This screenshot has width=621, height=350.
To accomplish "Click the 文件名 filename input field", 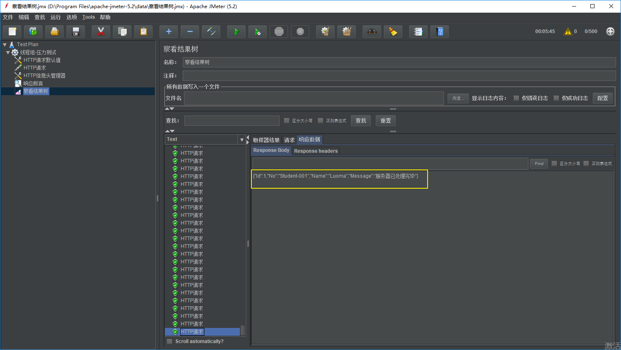I will (314, 98).
